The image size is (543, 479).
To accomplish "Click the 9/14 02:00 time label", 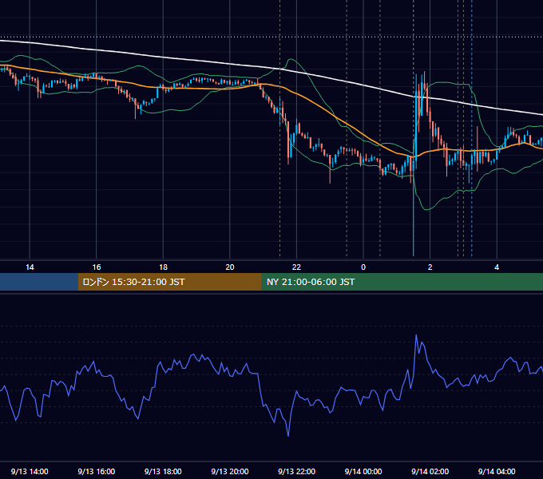I will click(x=430, y=471).
